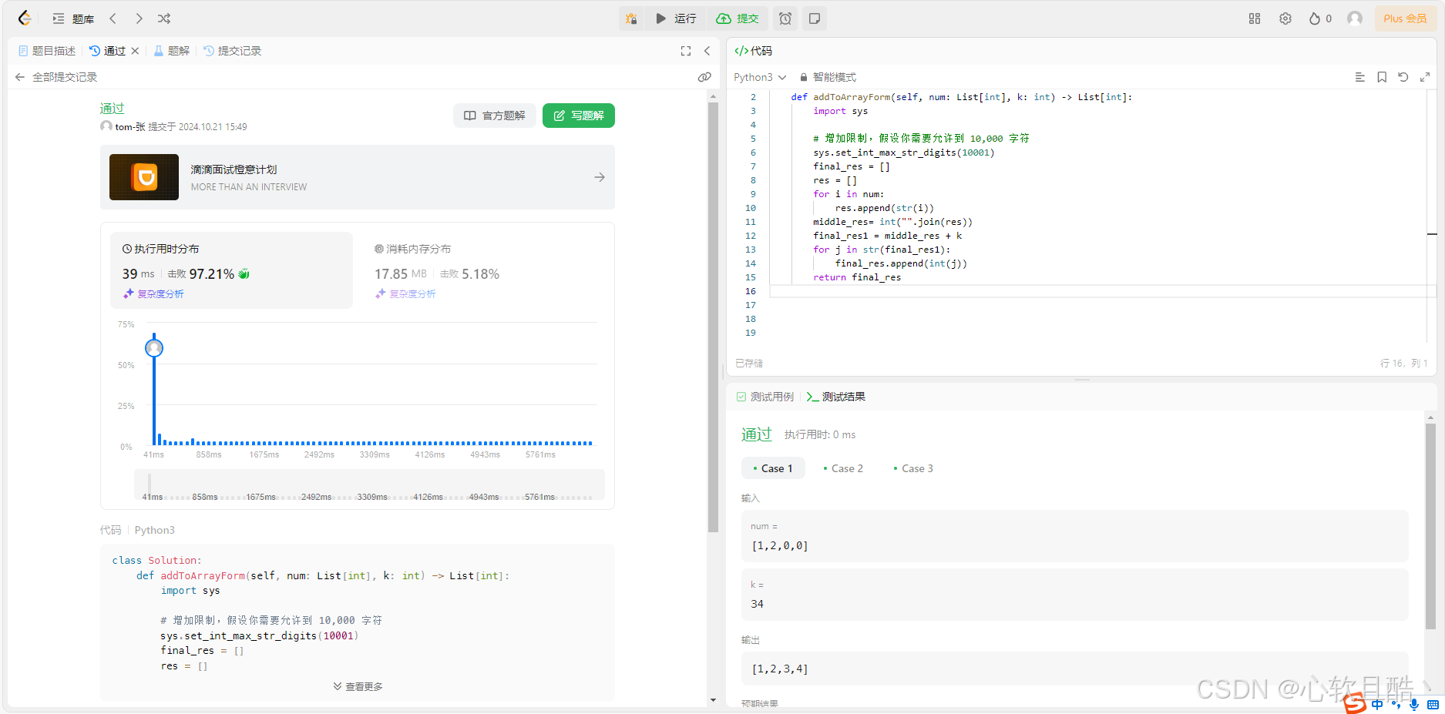Switch to the 题解 tab

(171, 50)
